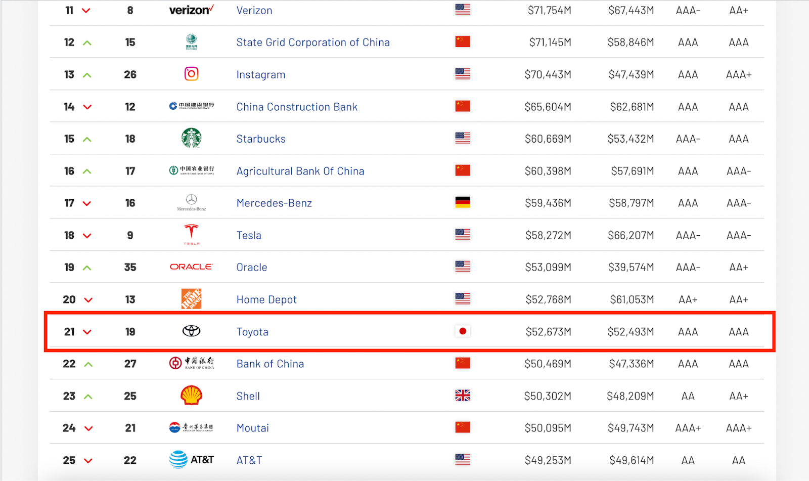Click the green up arrow beside rank 13
The width and height of the screenshot is (809, 481).
87,75
